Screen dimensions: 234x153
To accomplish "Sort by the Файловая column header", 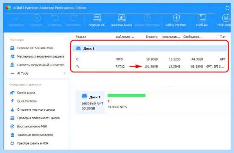I will (125, 37).
